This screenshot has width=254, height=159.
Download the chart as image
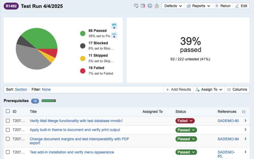[x=114, y=26]
